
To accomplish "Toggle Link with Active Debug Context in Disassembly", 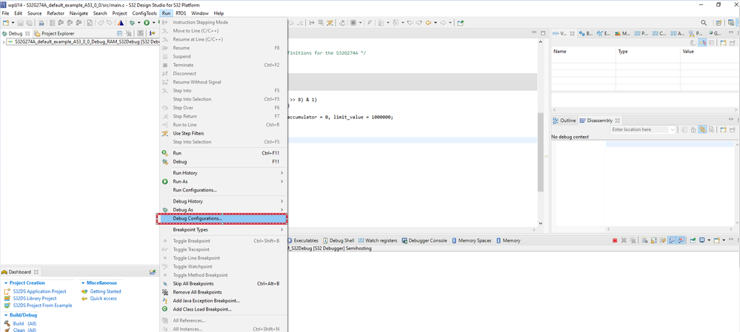I will 702,129.
